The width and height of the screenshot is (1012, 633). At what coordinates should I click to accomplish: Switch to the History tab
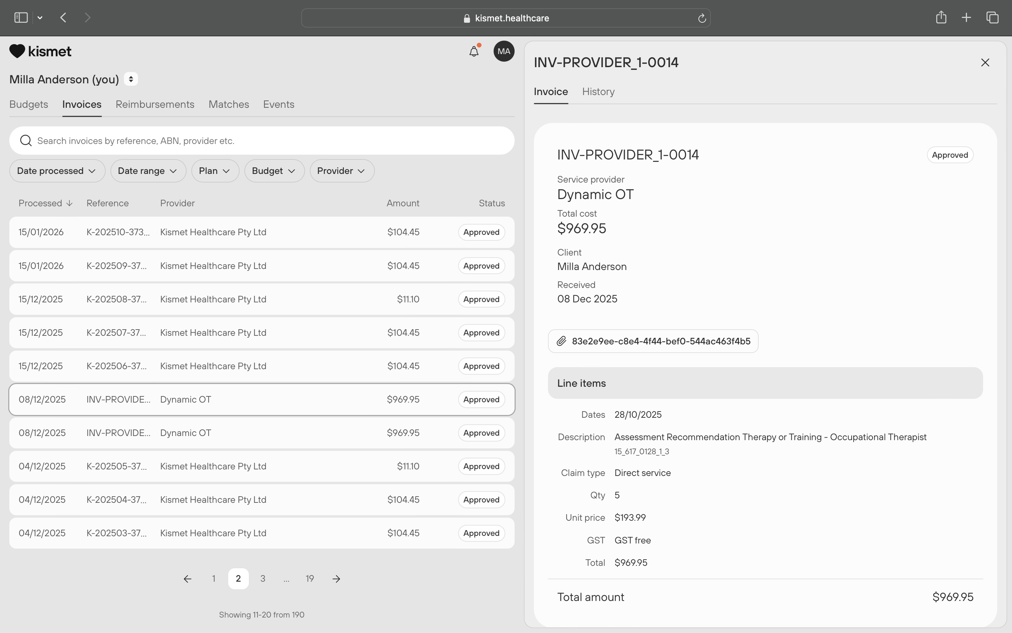tap(598, 91)
